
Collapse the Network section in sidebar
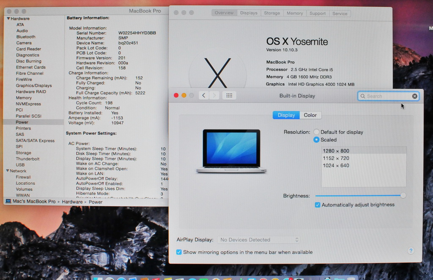(x=8, y=170)
